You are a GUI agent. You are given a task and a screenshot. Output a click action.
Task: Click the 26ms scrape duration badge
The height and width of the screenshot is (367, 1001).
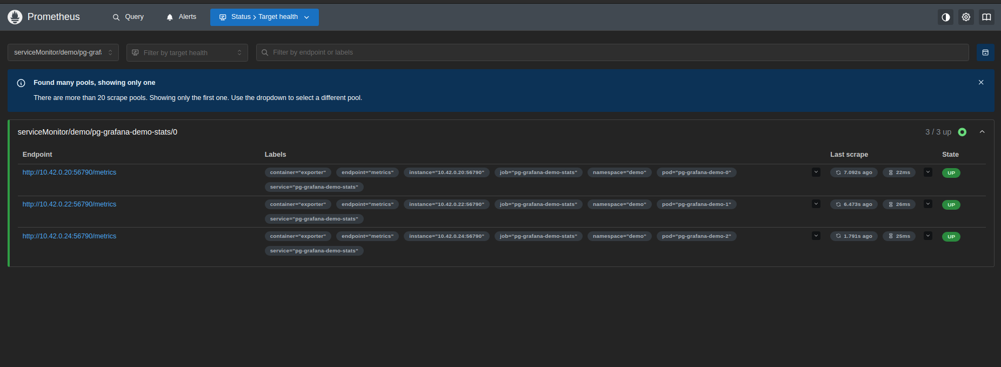(899, 204)
